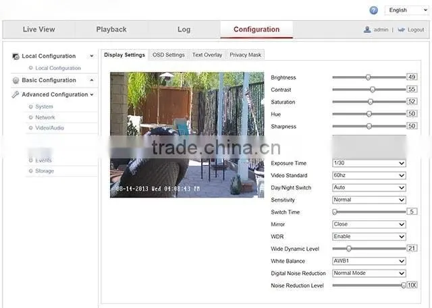This screenshot has width=432, height=308.
Task: Open the White Balance dropdown
Action: click(x=369, y=261)
